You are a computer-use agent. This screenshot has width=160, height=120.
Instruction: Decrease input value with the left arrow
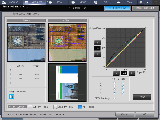click(x=116, y=73)
